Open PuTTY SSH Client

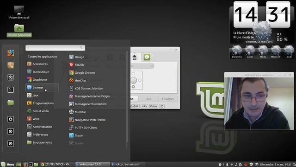point(83,128)
